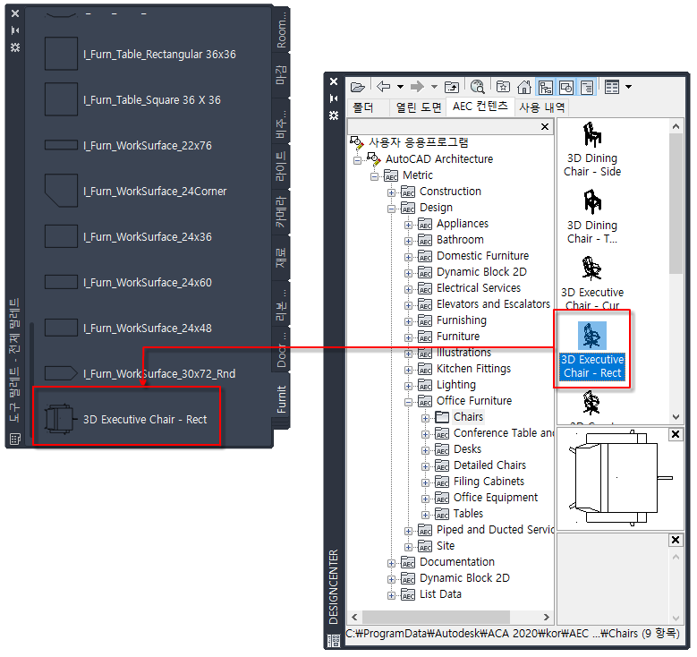Select the AEC 컨텐츠 tab
The image size is (697, 657).
coord(480,106)
